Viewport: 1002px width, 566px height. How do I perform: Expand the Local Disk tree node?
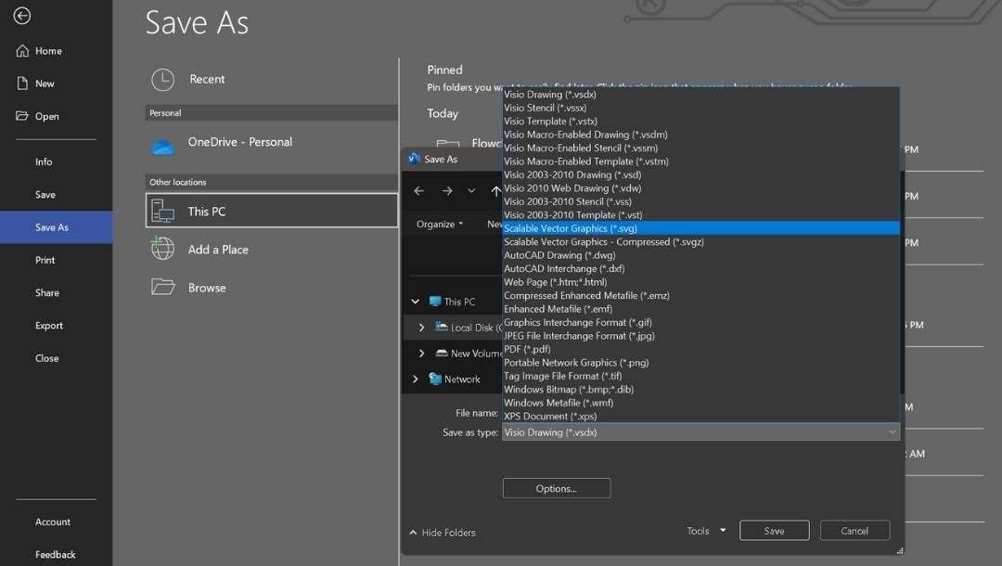pyautogui.click(x=422, y=328)
